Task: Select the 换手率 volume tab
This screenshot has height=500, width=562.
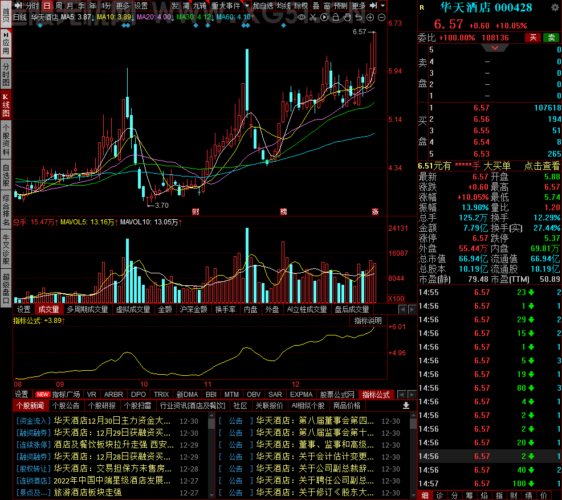Action: [225, 309]
